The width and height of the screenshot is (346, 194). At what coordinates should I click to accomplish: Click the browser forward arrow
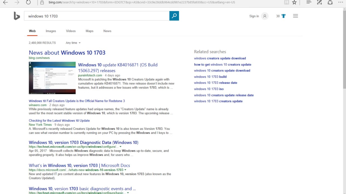(x=17, y=2)
